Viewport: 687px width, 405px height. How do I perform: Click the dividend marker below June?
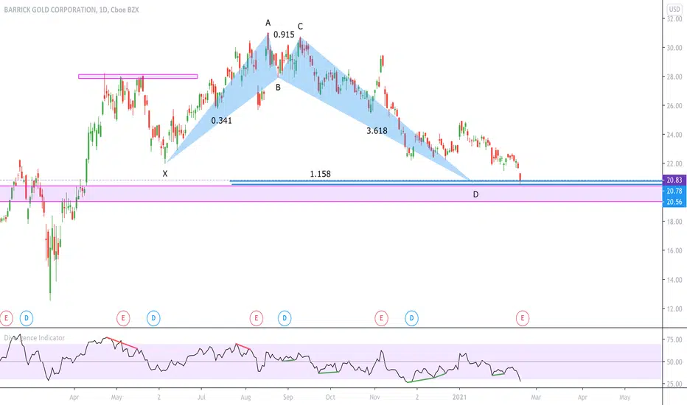click(x=153, y=318)
